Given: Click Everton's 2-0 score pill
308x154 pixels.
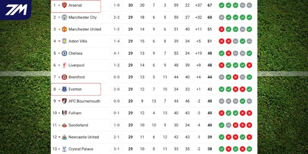Looking at the screenshot, I should 116,89.
